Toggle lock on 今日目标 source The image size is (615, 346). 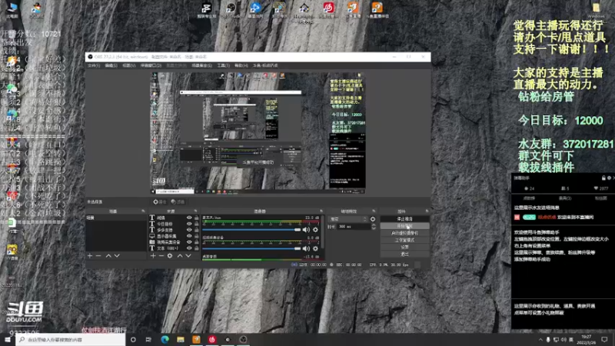197,224
